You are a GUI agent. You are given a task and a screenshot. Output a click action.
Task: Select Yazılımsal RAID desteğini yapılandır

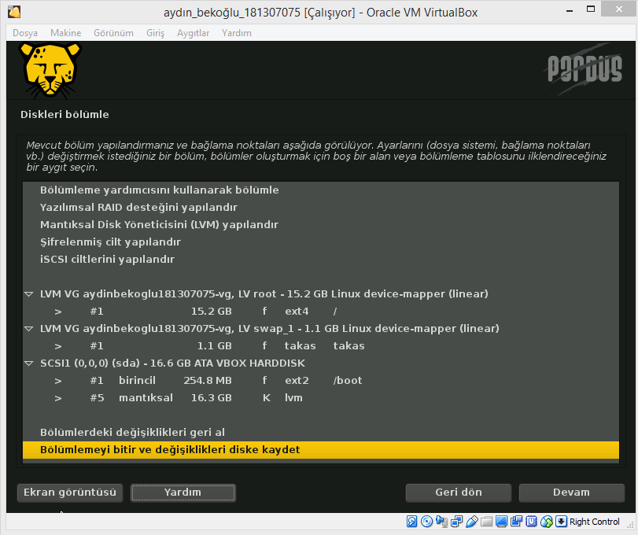(321, 208)
